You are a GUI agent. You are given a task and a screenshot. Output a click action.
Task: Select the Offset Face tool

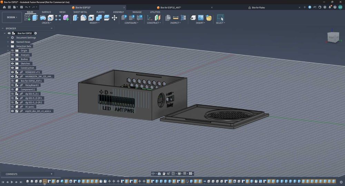tap(107, 18)
